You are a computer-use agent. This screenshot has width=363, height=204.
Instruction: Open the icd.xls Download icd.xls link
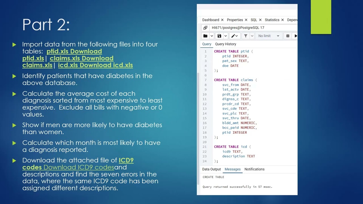tap(95, 65)
